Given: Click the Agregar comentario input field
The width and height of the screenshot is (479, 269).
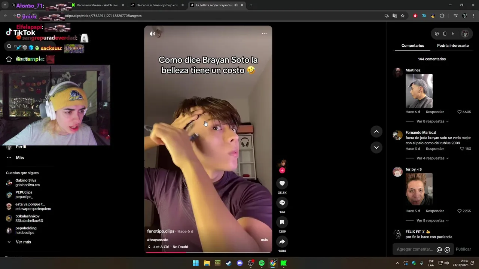Looking at the screenshot, I should tap(415, 250).
